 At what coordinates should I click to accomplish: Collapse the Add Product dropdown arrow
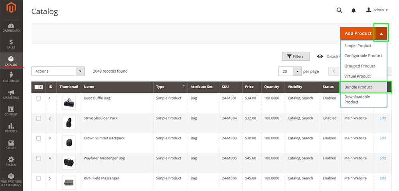click(x=381, y=33)
